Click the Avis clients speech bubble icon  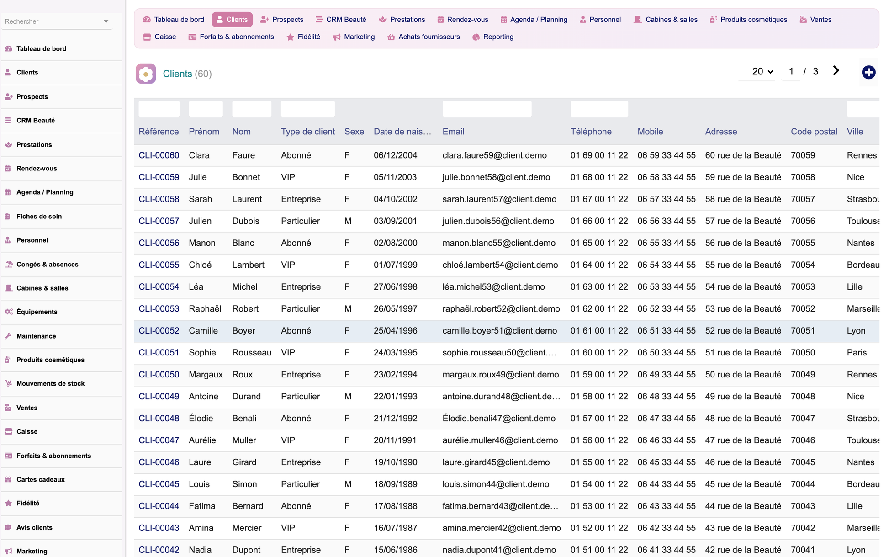pos(8,527)
